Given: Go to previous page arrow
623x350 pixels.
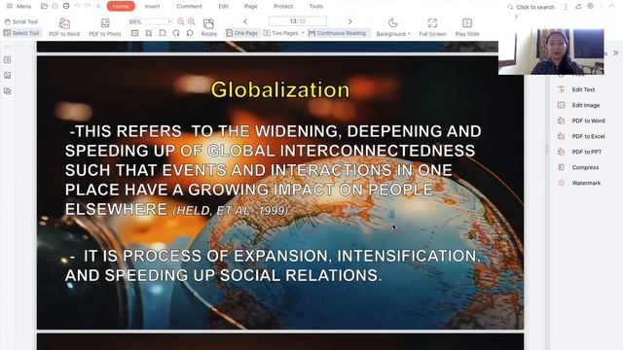Looking at the screenshot, I should (245, 21).
